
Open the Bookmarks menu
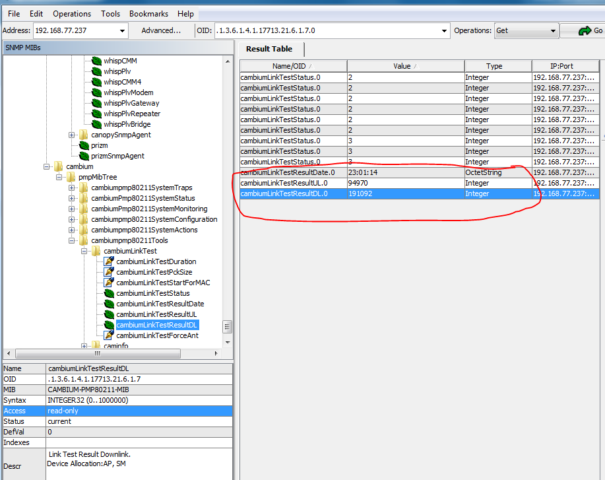(149, 13)
